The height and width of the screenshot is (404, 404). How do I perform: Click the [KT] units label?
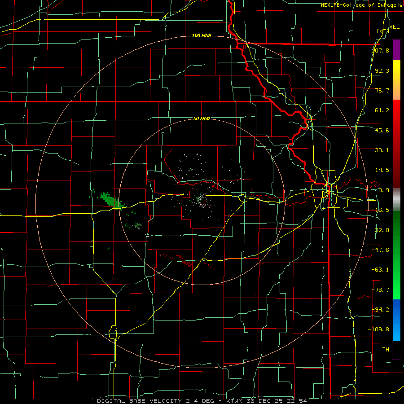pos(383,31)
